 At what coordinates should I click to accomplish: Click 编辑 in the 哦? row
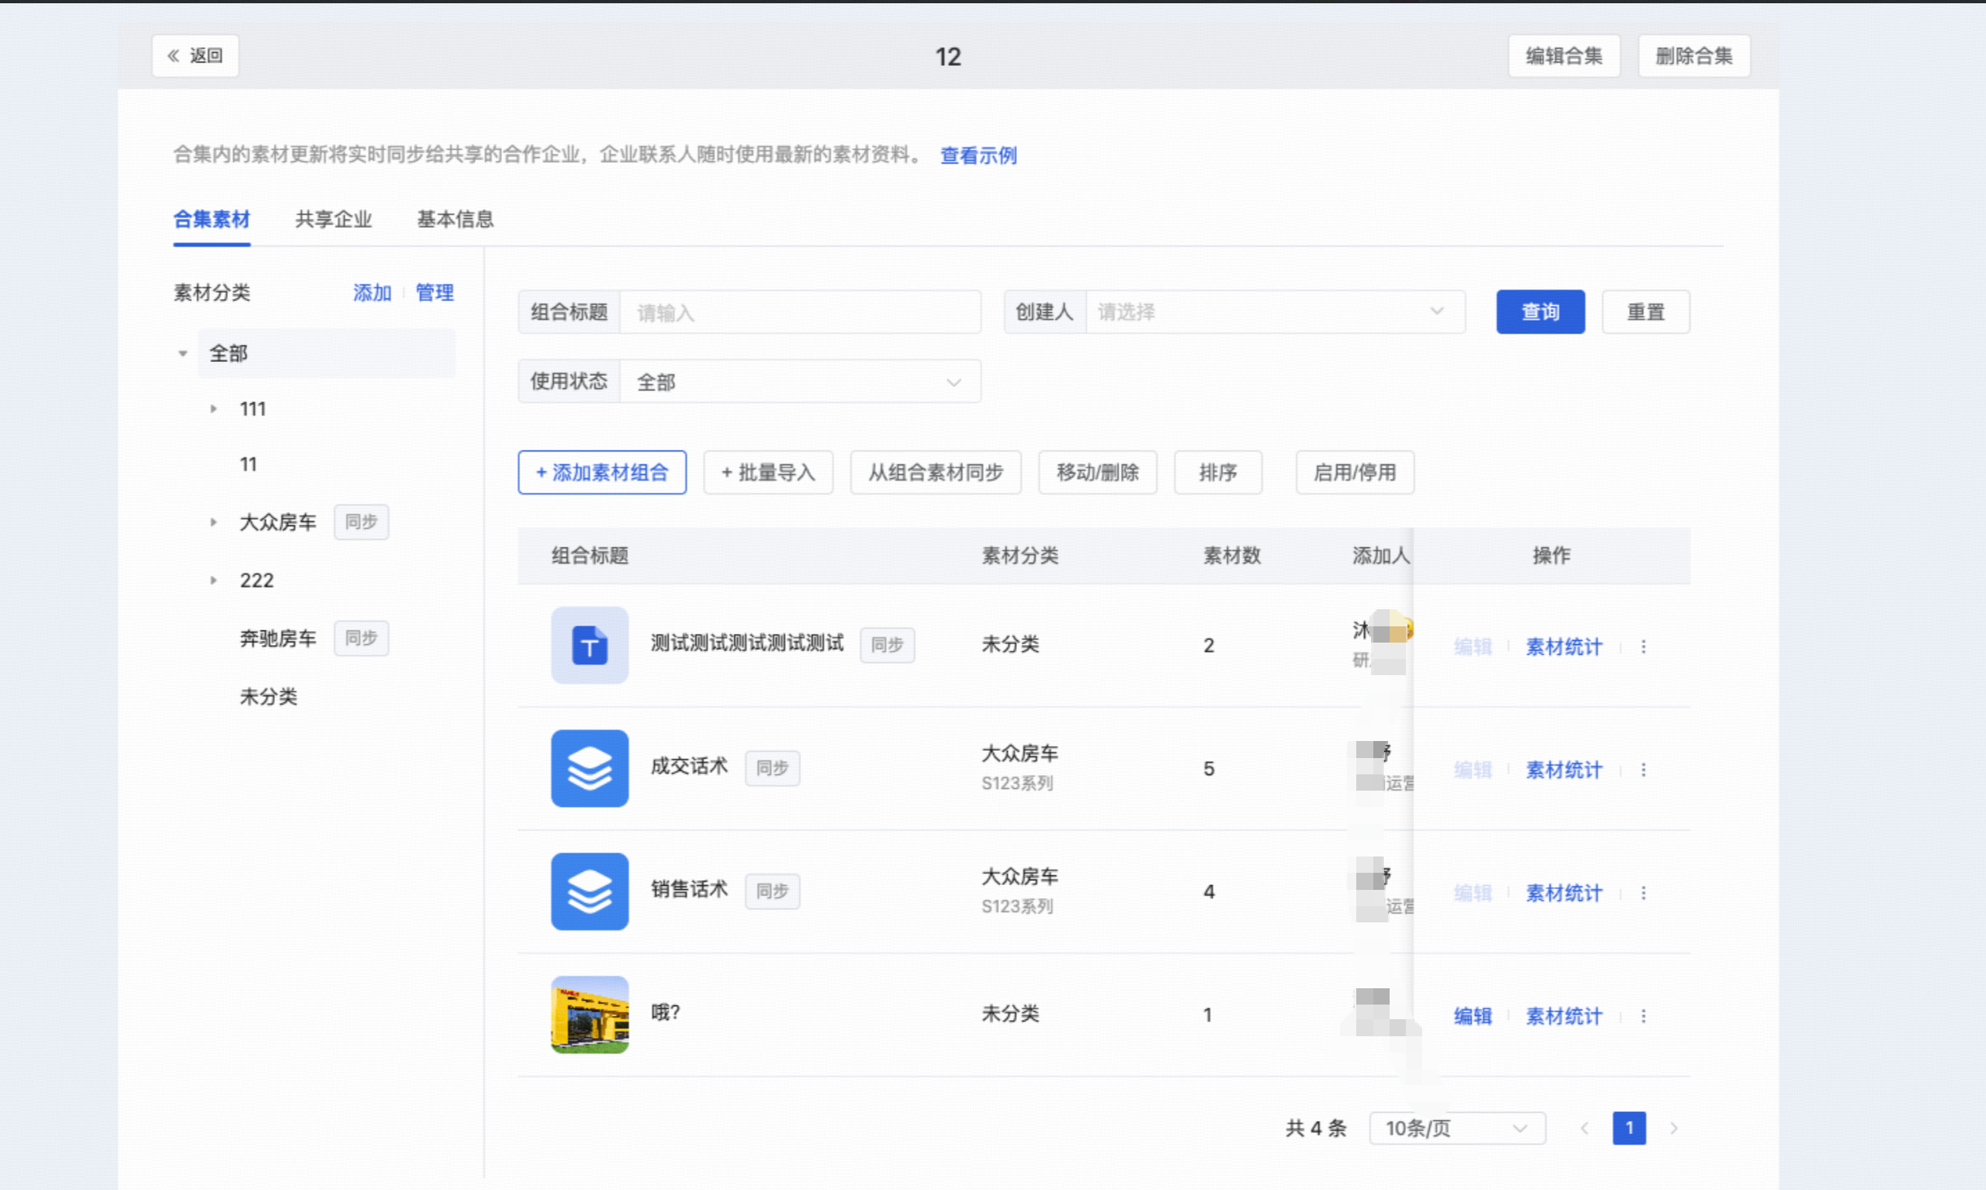(1473, 1016)
